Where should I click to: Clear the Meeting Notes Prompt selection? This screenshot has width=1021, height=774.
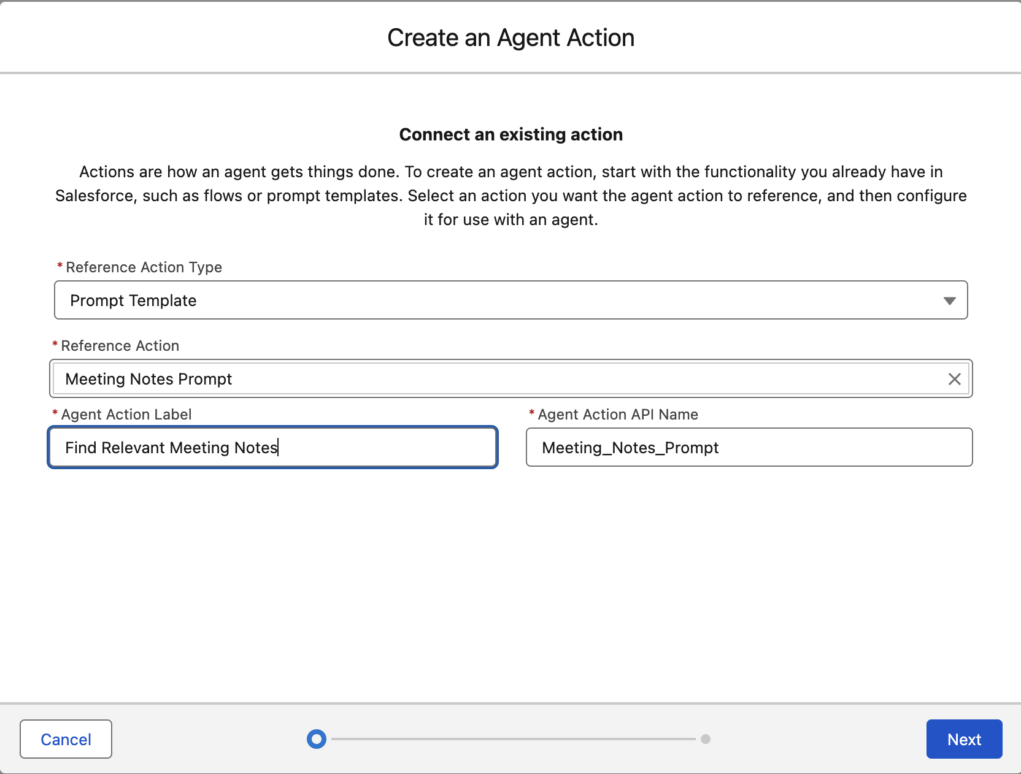tap(954, 379)
